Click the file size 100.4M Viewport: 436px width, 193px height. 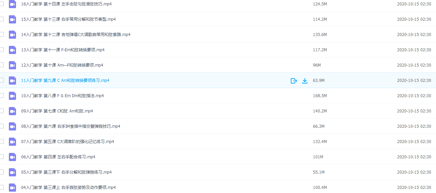pos(320,188)
